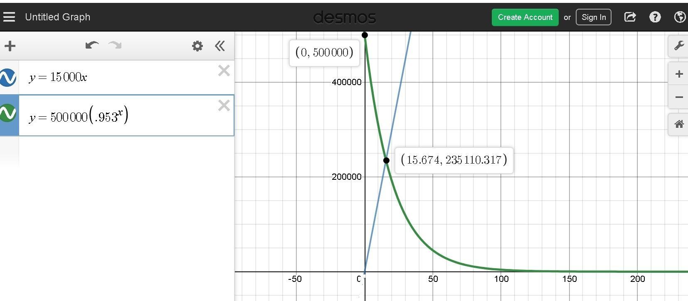This screenshot has width=688, height=301.
Task: Open the hamburger main menu
Action: [9, 17]
